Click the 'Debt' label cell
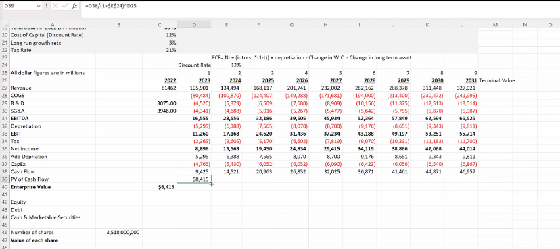 [53, 210]
